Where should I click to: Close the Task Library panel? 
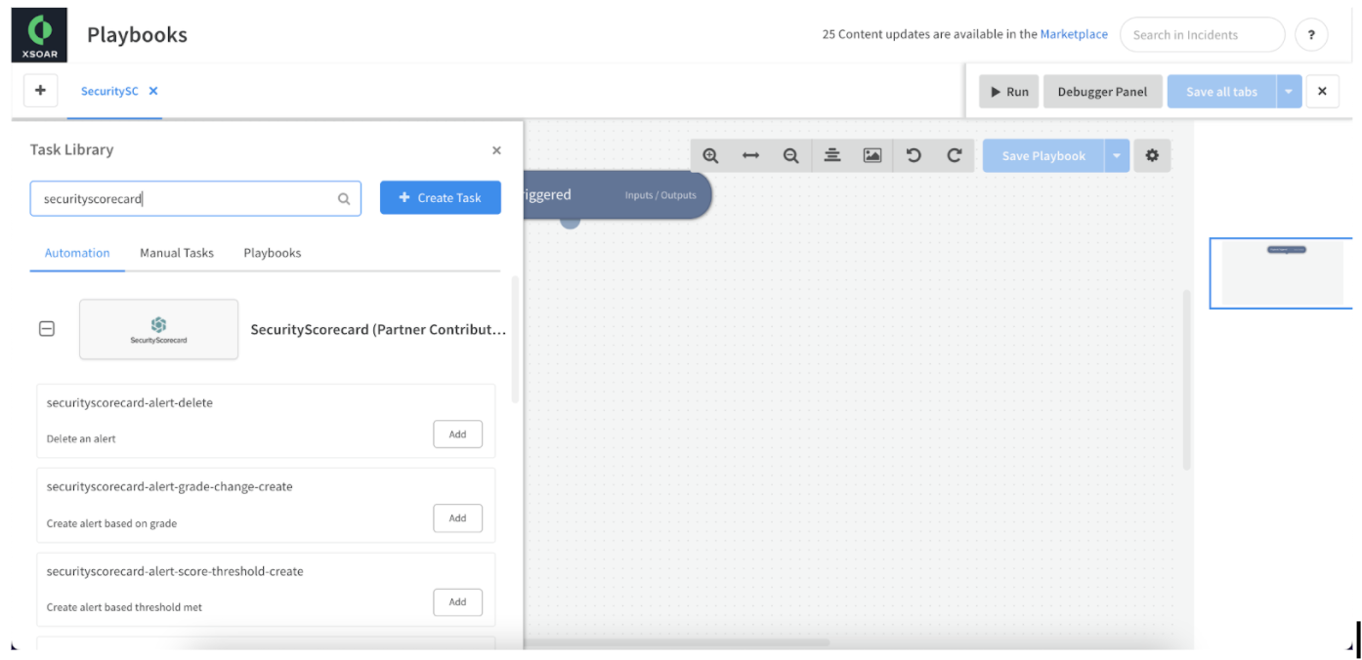pos(496,150)
